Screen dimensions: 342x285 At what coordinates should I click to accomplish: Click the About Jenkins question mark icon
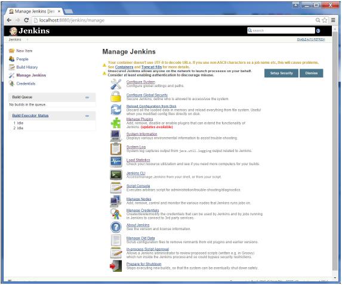(116, 227)
